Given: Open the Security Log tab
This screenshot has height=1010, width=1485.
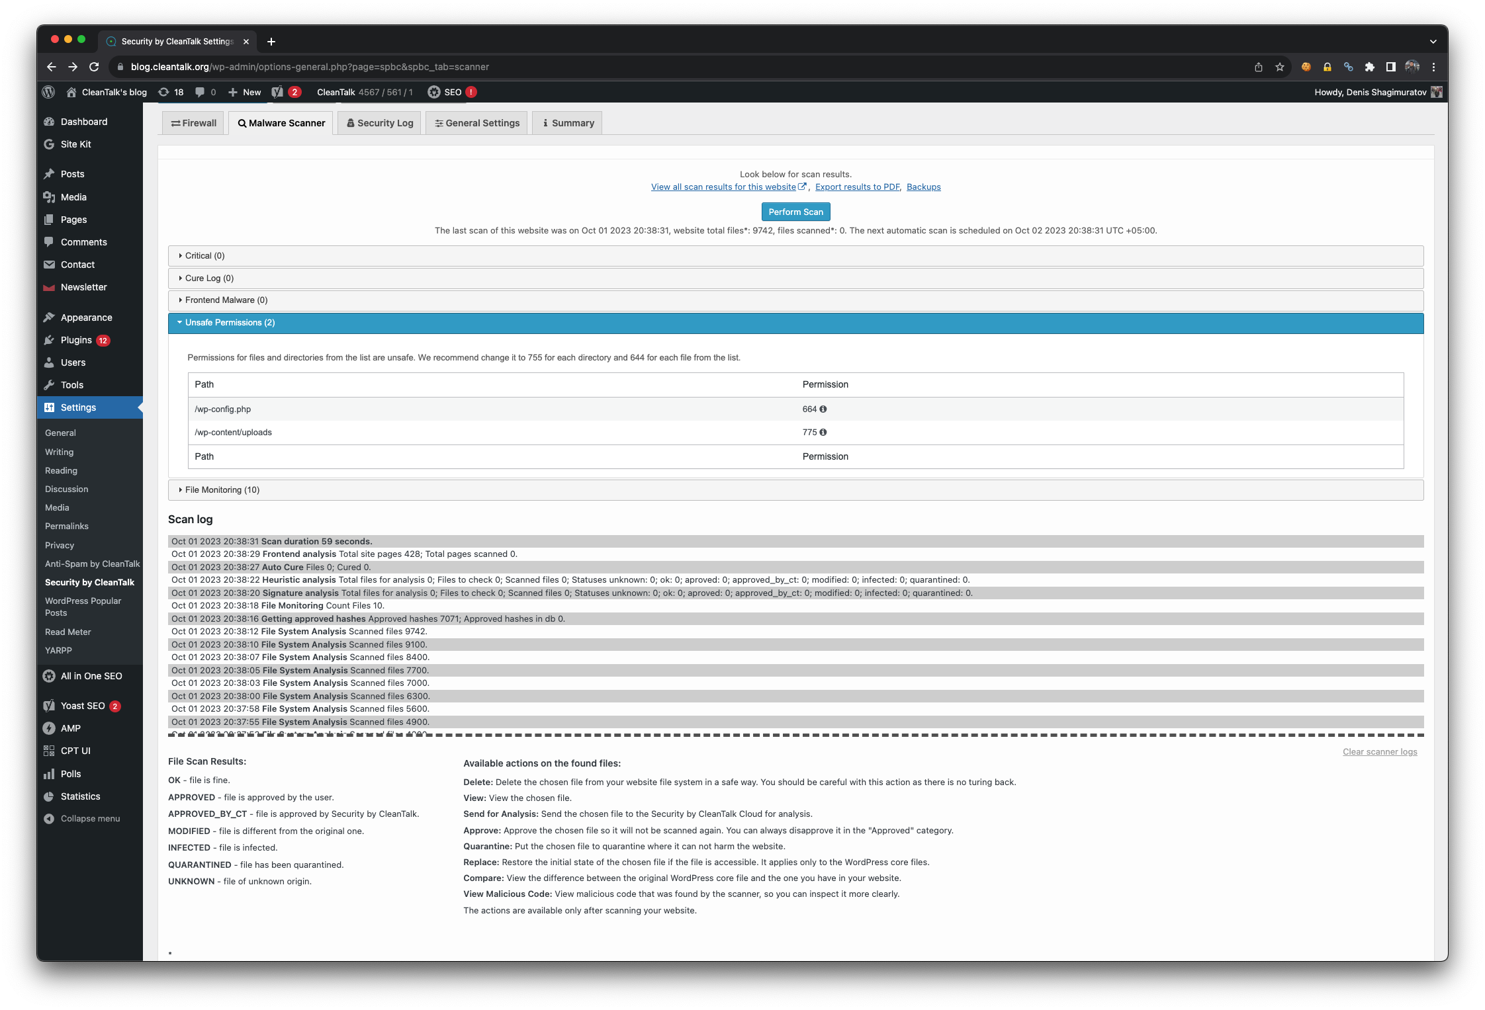Looking at the screenshot, I should (380, 123).
